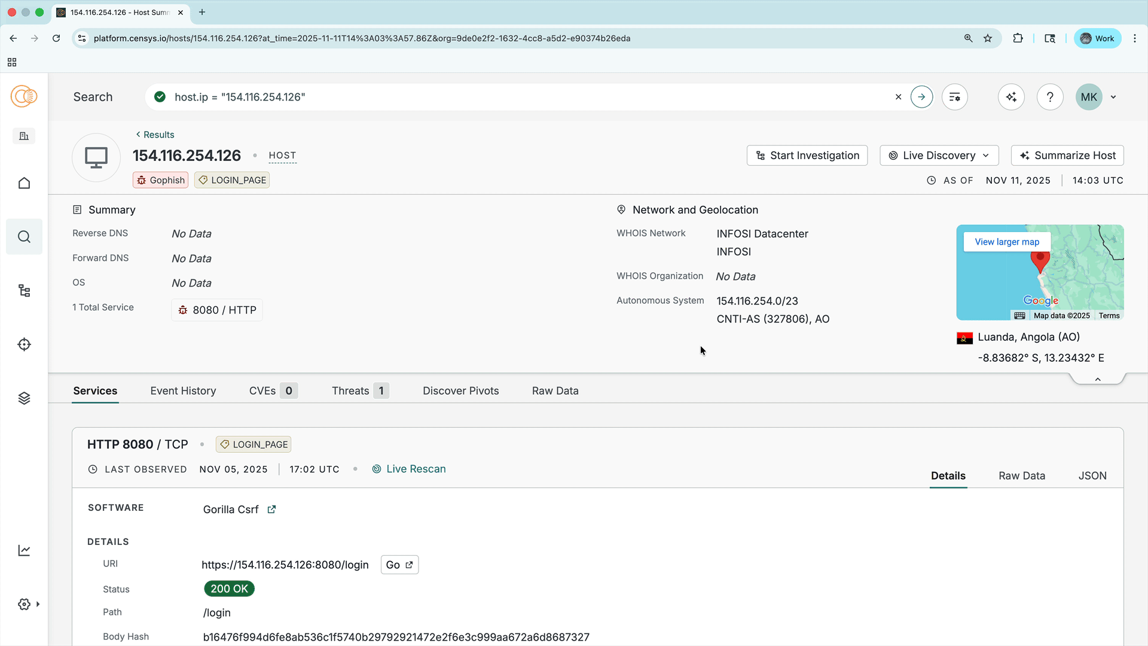This screenshot has width=1148, height=646.
Task: Open the stacked layers sidebar icon
Action: (x=24, y=398)
